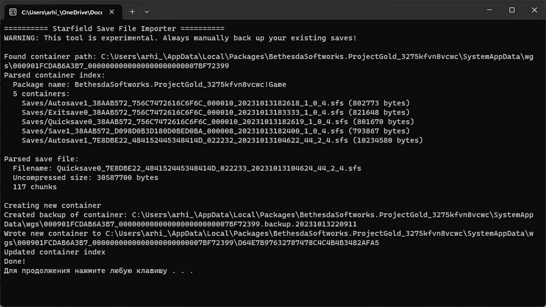Screen dimensions: 546x307
Task: Expand the new tab profile dropdown
Action: click(x=147, y=11)
